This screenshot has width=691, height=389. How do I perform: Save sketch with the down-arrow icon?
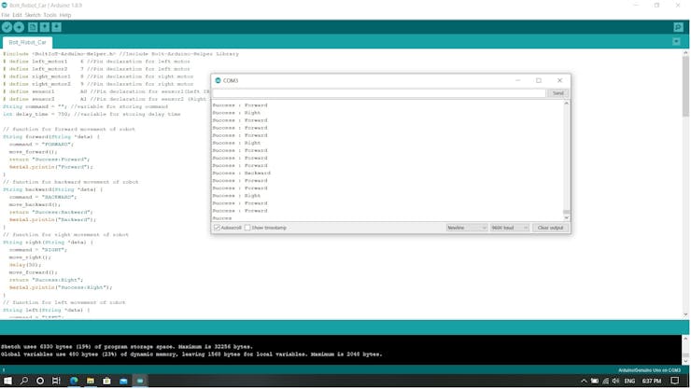tap(56, 27)
